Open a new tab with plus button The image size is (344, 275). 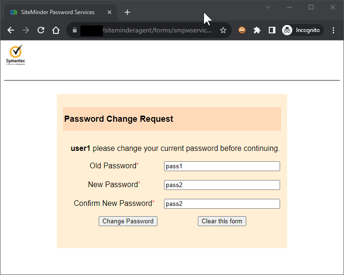[x=127, y=12]
